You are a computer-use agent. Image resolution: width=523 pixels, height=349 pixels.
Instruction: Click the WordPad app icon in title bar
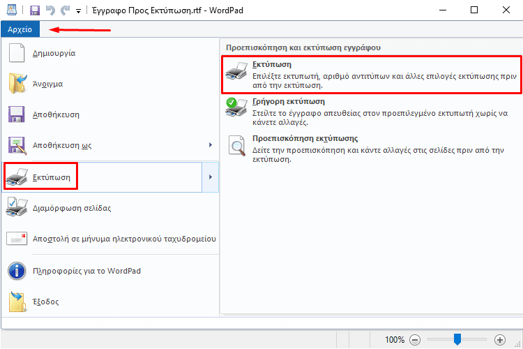click(x=12, y=10)
